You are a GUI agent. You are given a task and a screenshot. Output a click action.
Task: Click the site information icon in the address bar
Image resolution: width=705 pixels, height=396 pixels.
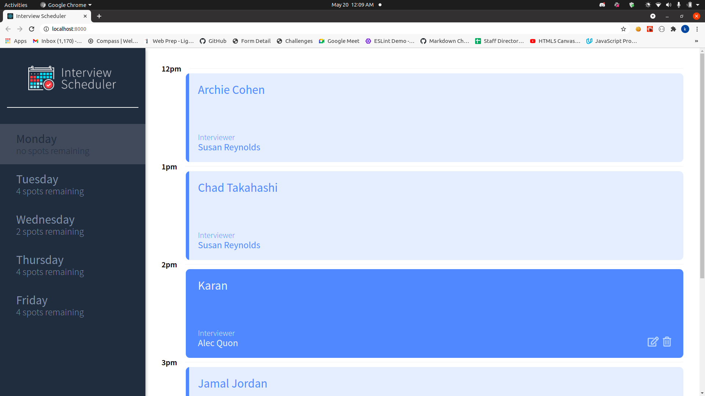[46, 29]
